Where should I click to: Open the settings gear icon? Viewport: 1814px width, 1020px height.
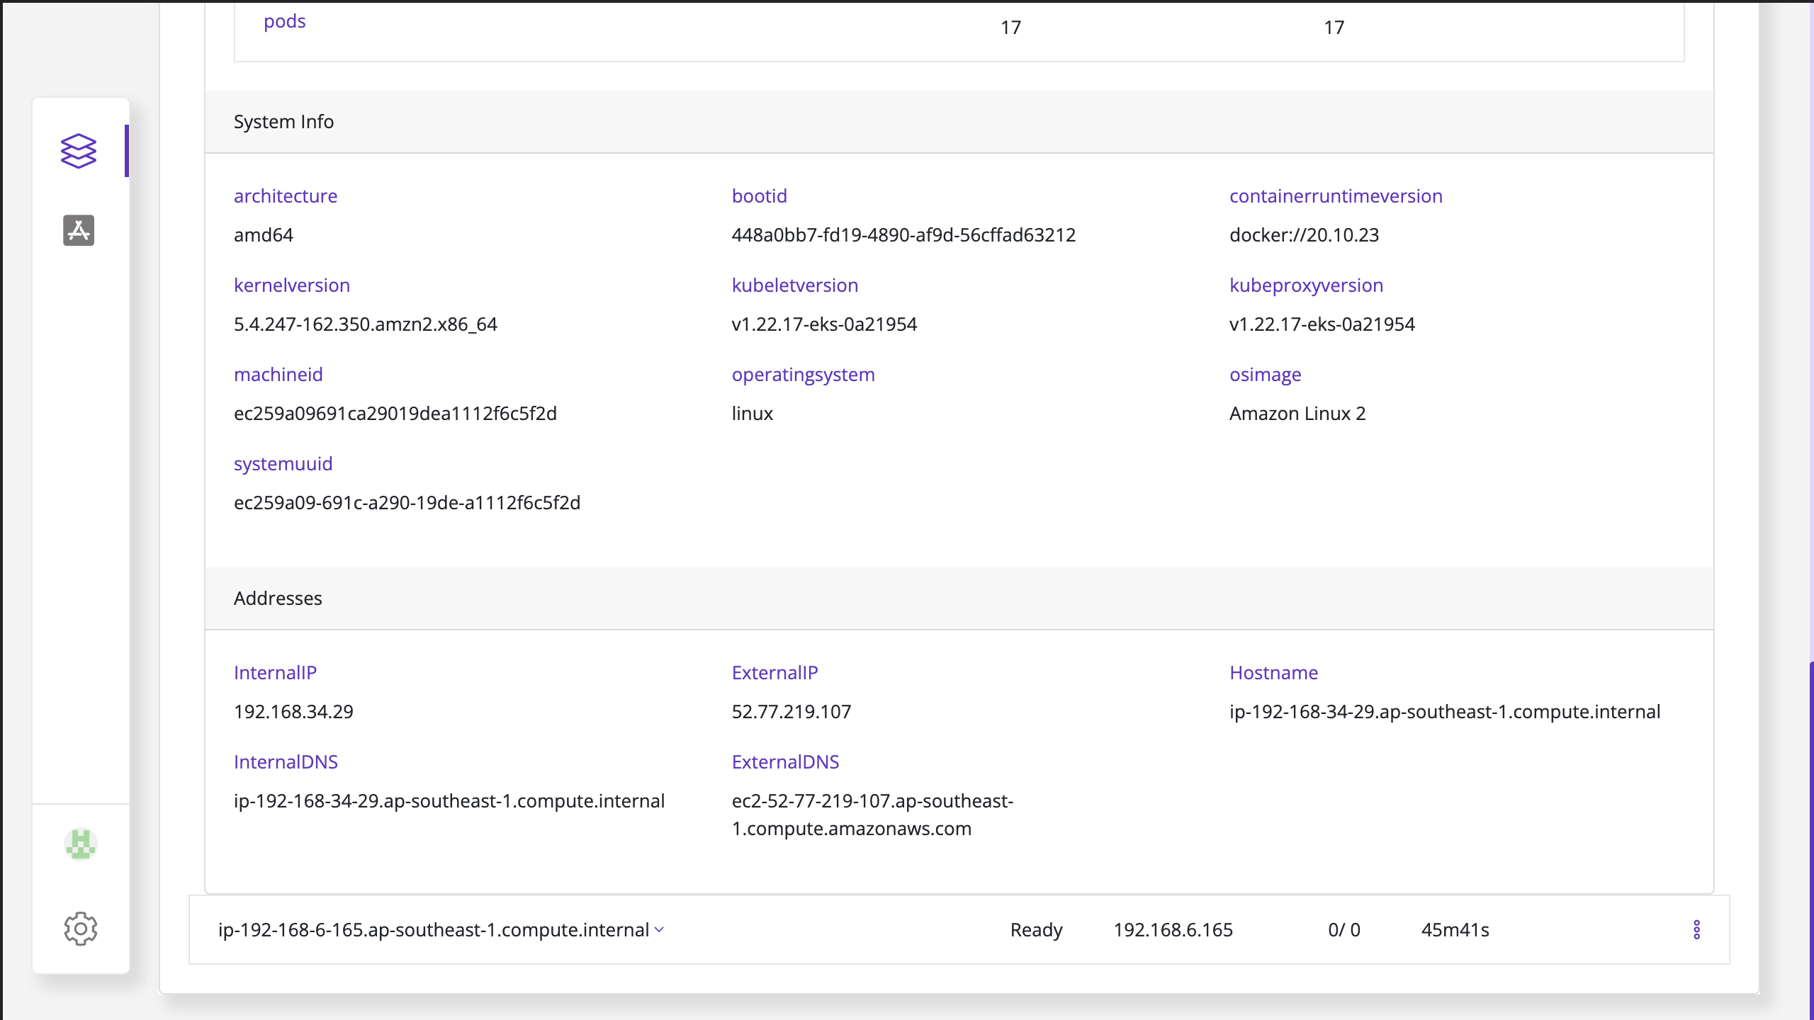80,928
